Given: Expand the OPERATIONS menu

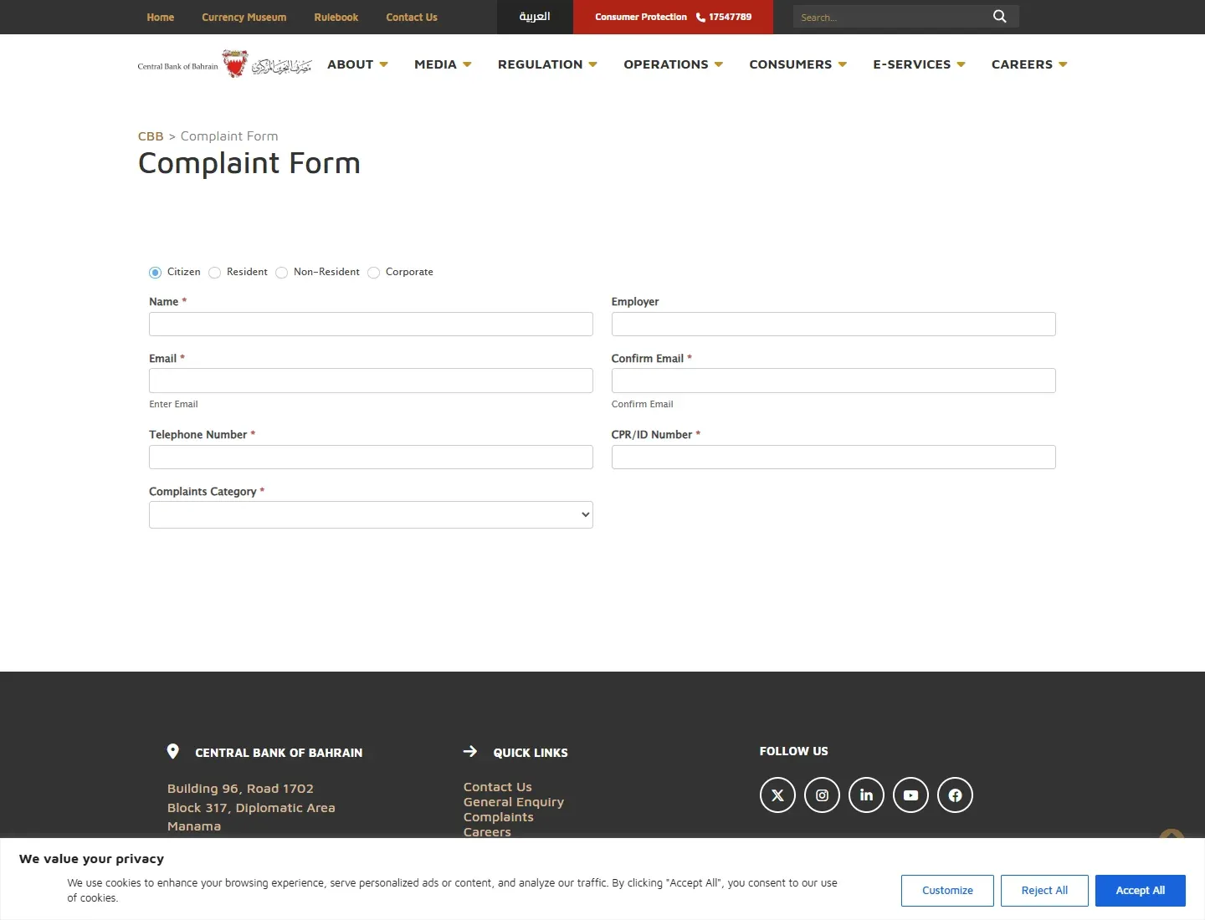Looking at the screenshot, I should pyautogui.click(x=673, y=64).
